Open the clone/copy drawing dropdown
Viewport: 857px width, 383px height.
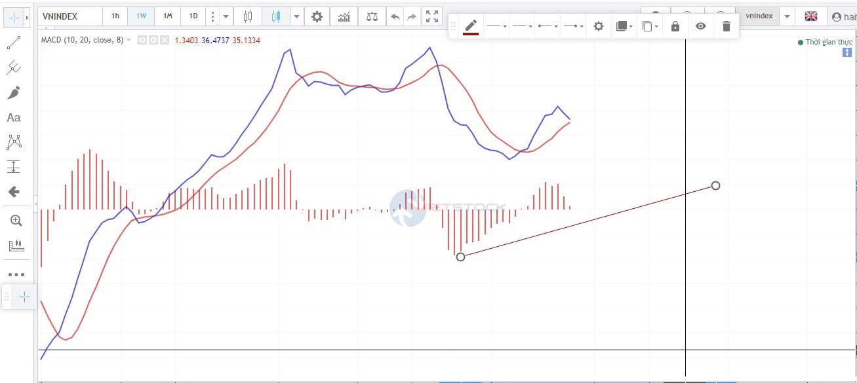650,26
